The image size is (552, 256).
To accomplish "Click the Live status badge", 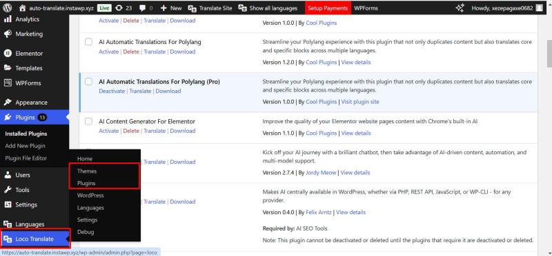I will [103, 8].
